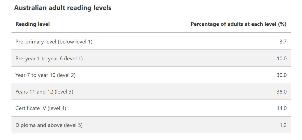The image size is (302, 140).
Task: Select the 'Year 7 to year 10' row label
Action: tap(35, 75)
